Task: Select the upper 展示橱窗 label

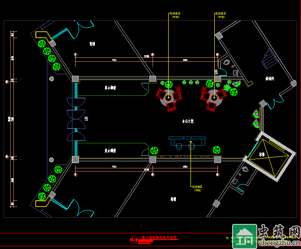Action: 110,88
